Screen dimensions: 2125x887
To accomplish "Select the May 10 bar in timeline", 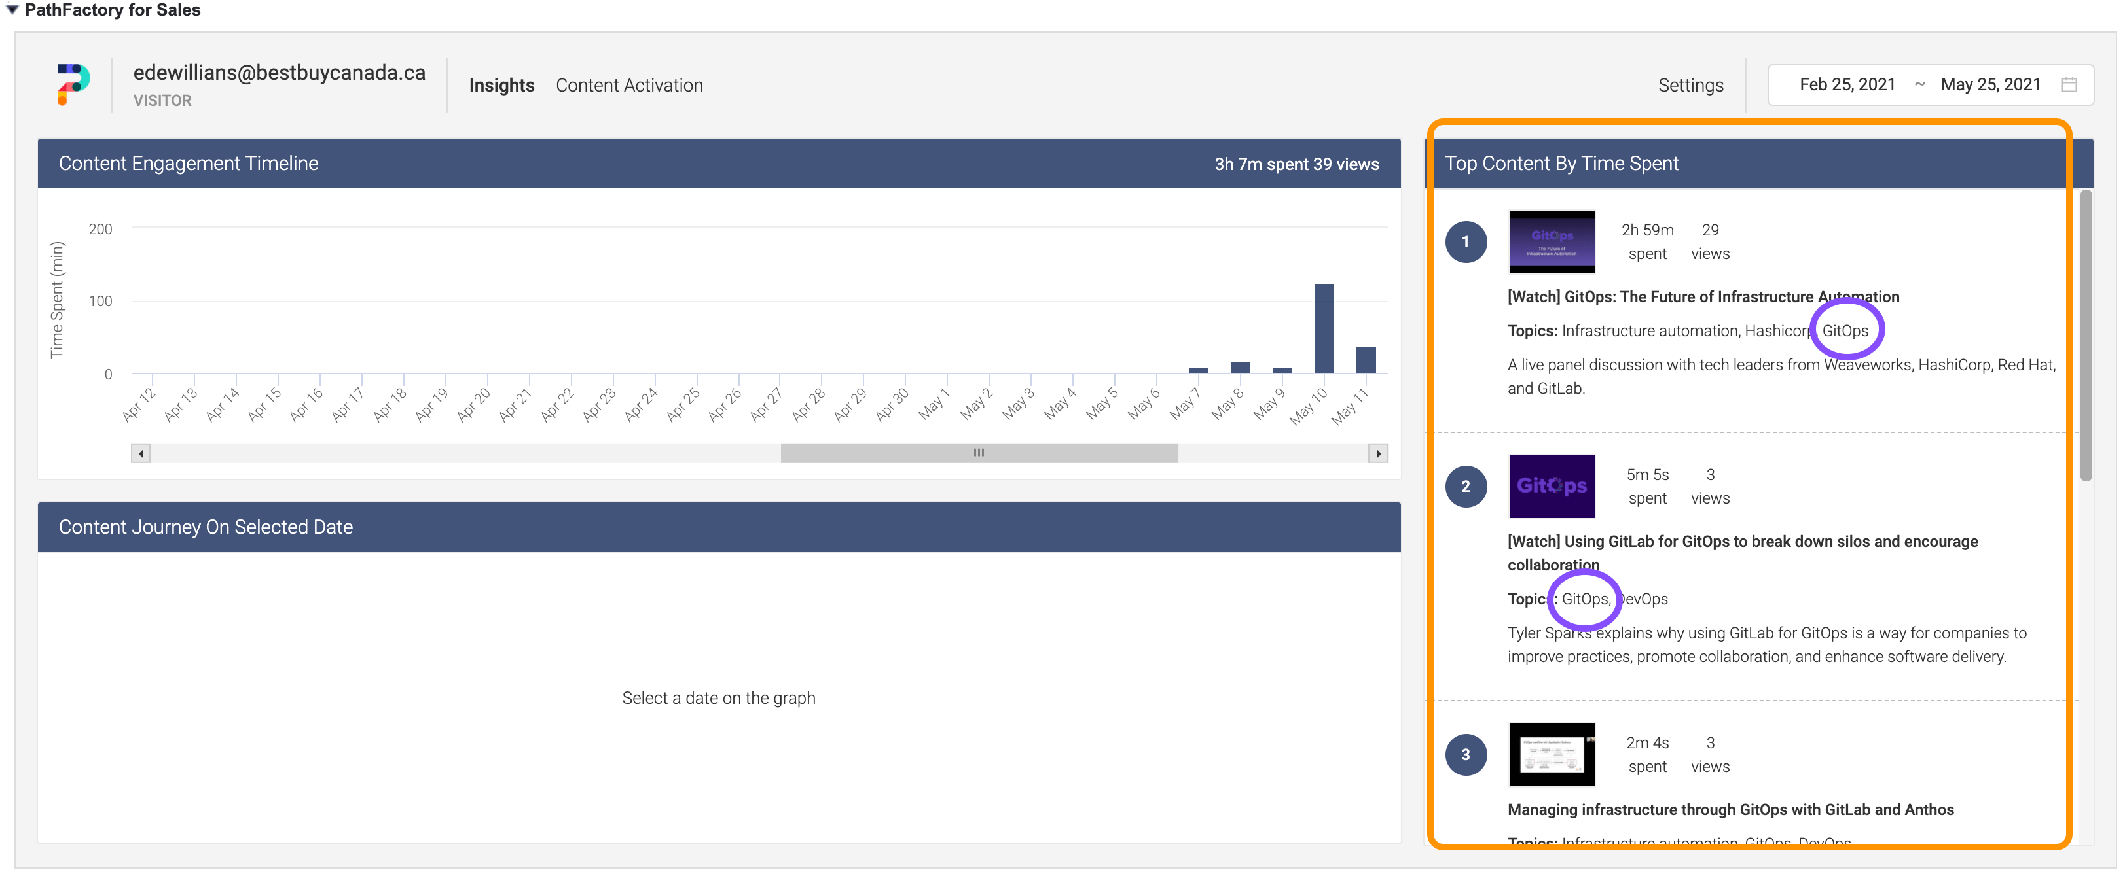I will point(1323,328).
